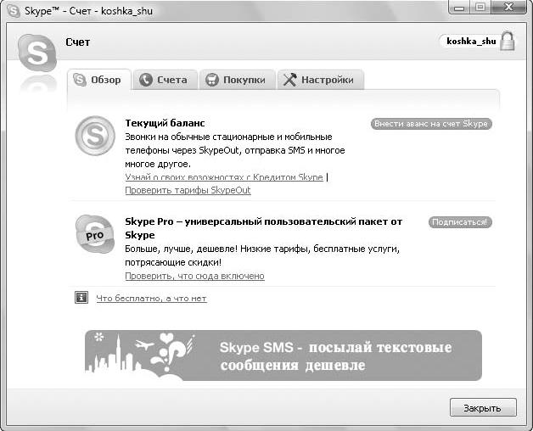Follow the Проверить тарифы SkypeOut link
Viewport: 533px width, 431px height.
188,190
